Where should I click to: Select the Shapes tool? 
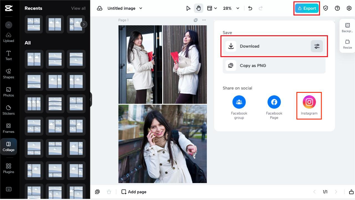tap(8, 74)
